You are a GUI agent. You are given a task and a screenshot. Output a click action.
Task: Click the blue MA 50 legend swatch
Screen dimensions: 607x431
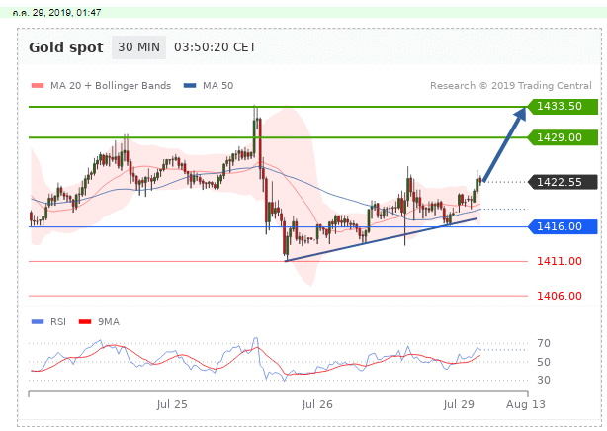[190, 86]
